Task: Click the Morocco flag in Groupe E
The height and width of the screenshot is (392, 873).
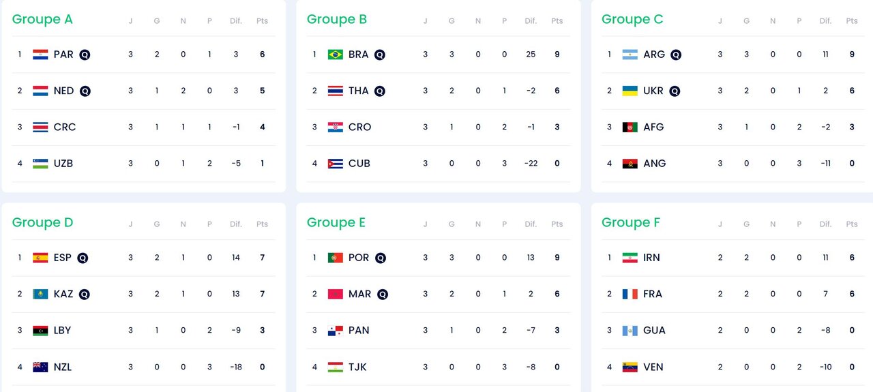Action: [335, 295]
